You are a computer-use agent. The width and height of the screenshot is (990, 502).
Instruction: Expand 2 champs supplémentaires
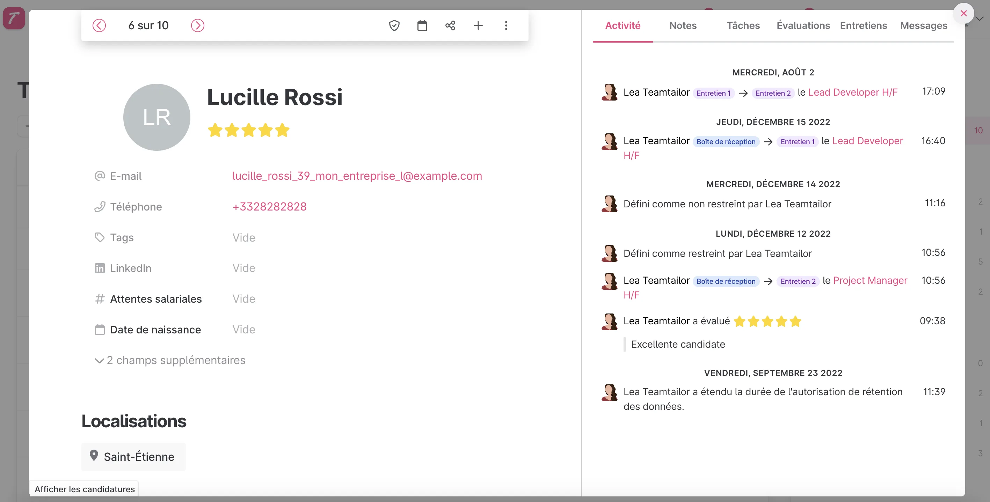click(x=170, y=360)
